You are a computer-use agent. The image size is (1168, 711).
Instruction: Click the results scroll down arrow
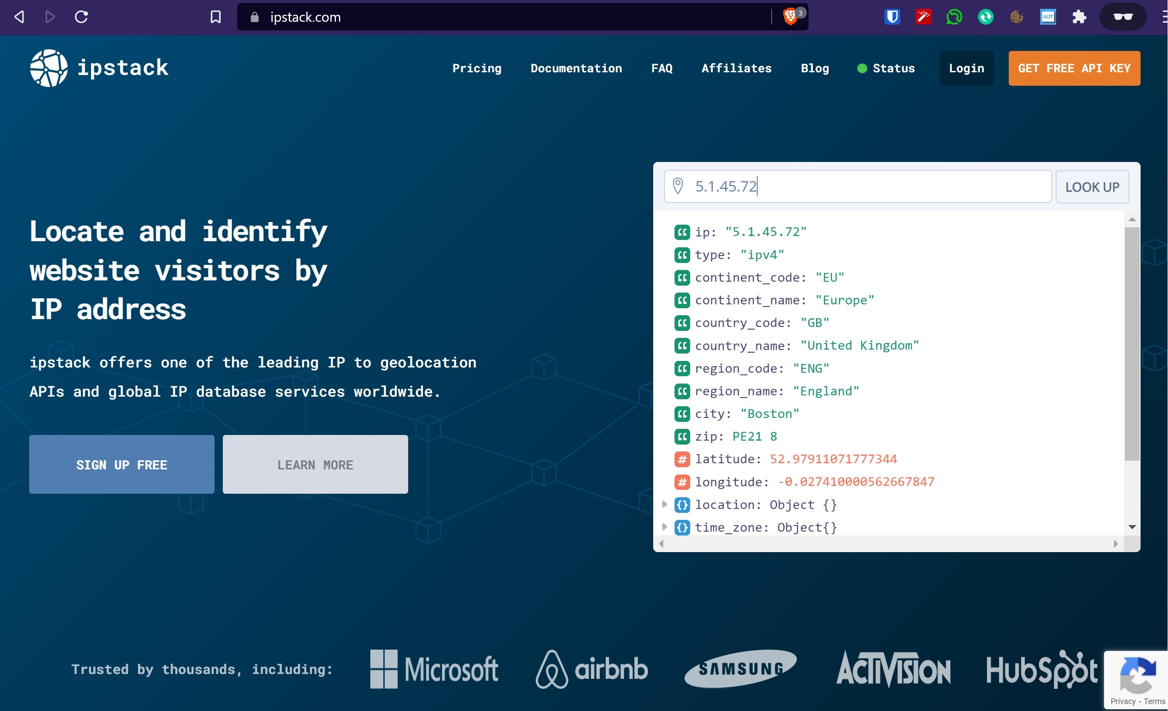[1132, 527]
